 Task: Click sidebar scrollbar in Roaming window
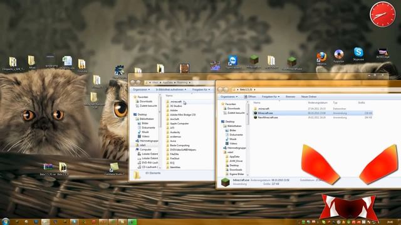pos(160,112)
